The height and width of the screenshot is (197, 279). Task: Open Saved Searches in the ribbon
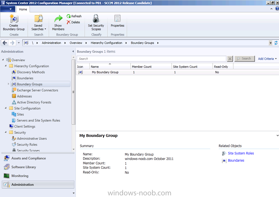(x=39, y=23)
